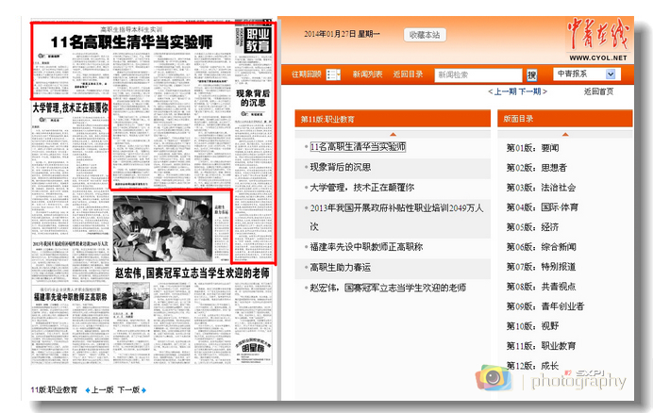Open article 现象背后的沉思 from the list

click(340, 167)
